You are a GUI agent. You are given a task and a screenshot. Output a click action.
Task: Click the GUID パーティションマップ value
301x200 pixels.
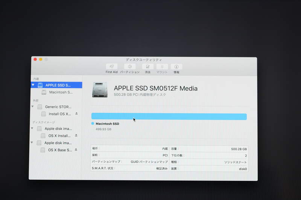[x=149, y=162]
